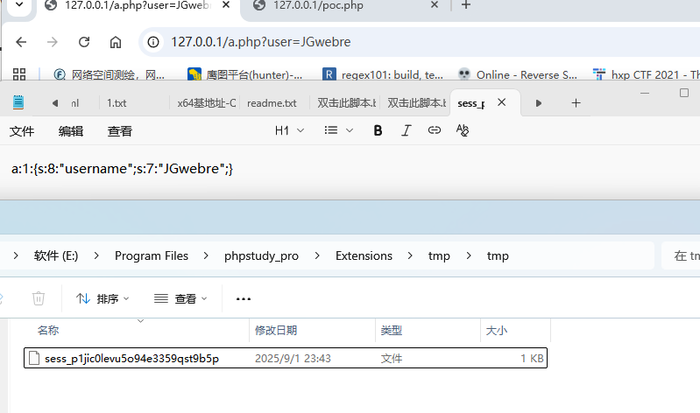Open the 网络空间测绘 bookmark
The height and width of the screenshot is (413, 700).
(110, 74)
